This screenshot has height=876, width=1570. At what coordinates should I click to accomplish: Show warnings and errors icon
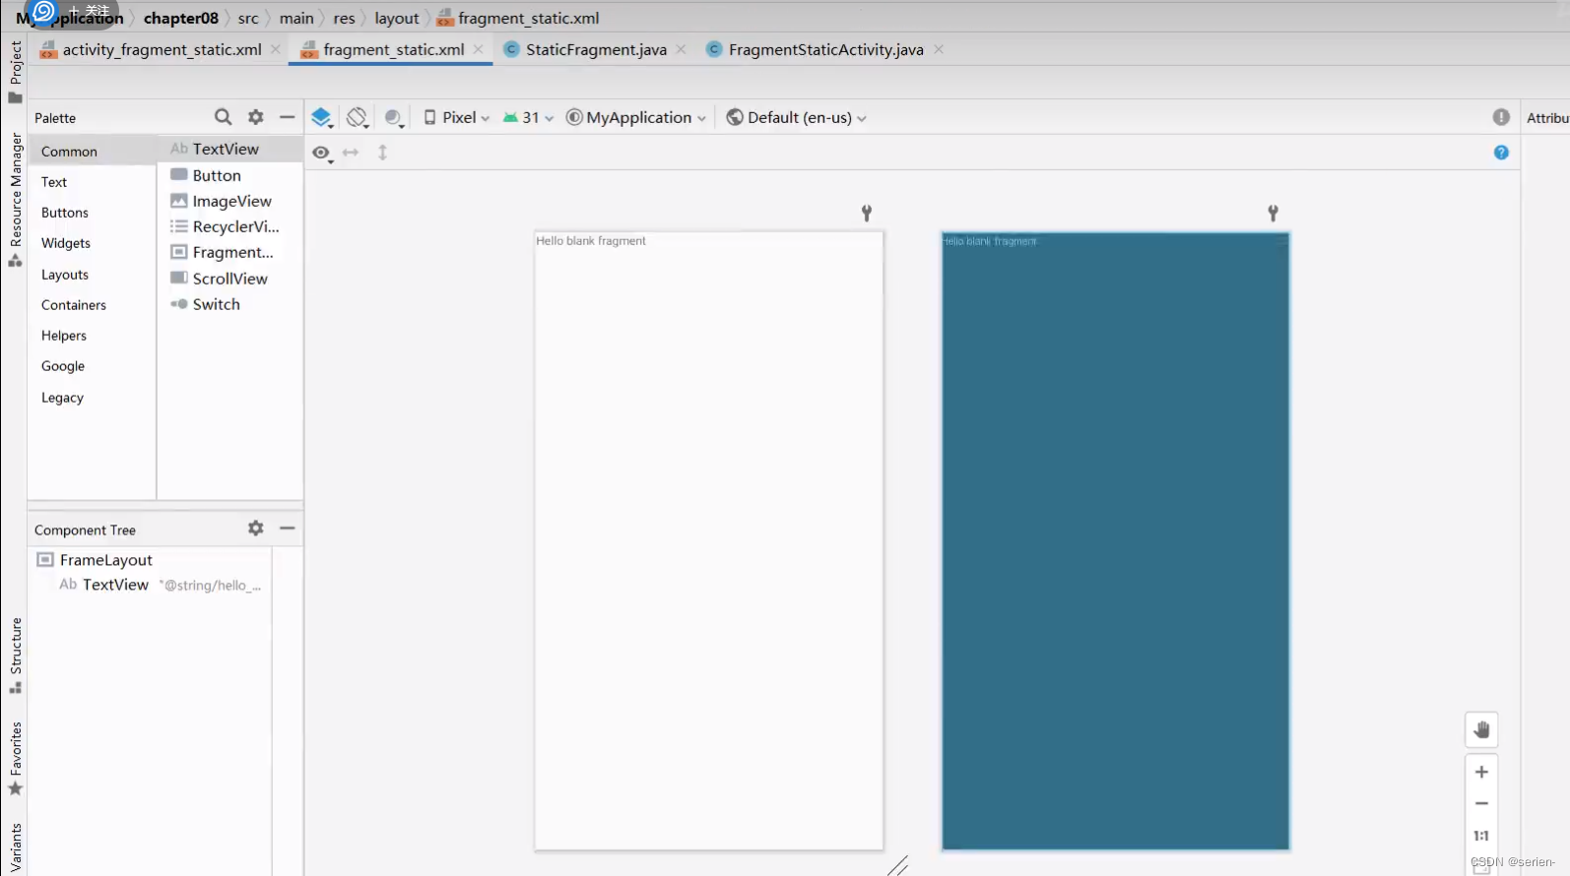point(1501,117)
